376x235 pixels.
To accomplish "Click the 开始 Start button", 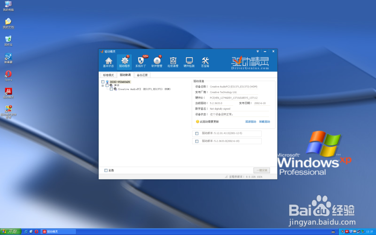I will click(11, 231).
